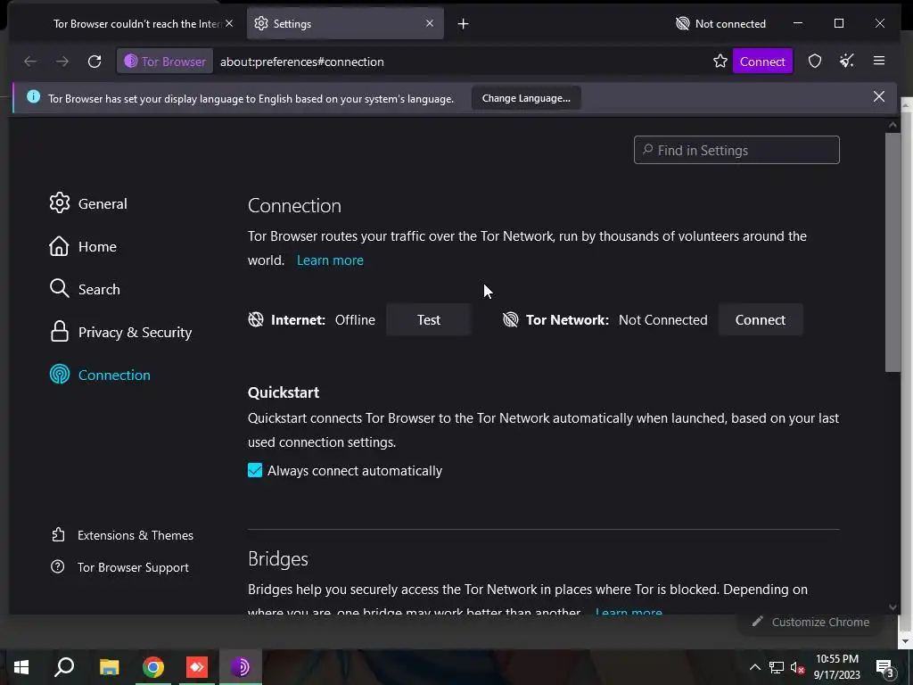Click the Not connected status indicator

pyautogui.click(x=720, y=24)
